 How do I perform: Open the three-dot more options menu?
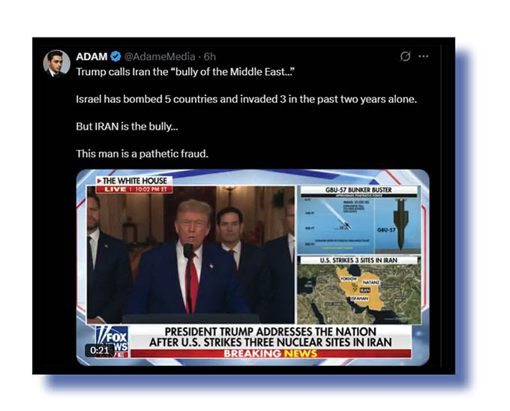point(424,56)
